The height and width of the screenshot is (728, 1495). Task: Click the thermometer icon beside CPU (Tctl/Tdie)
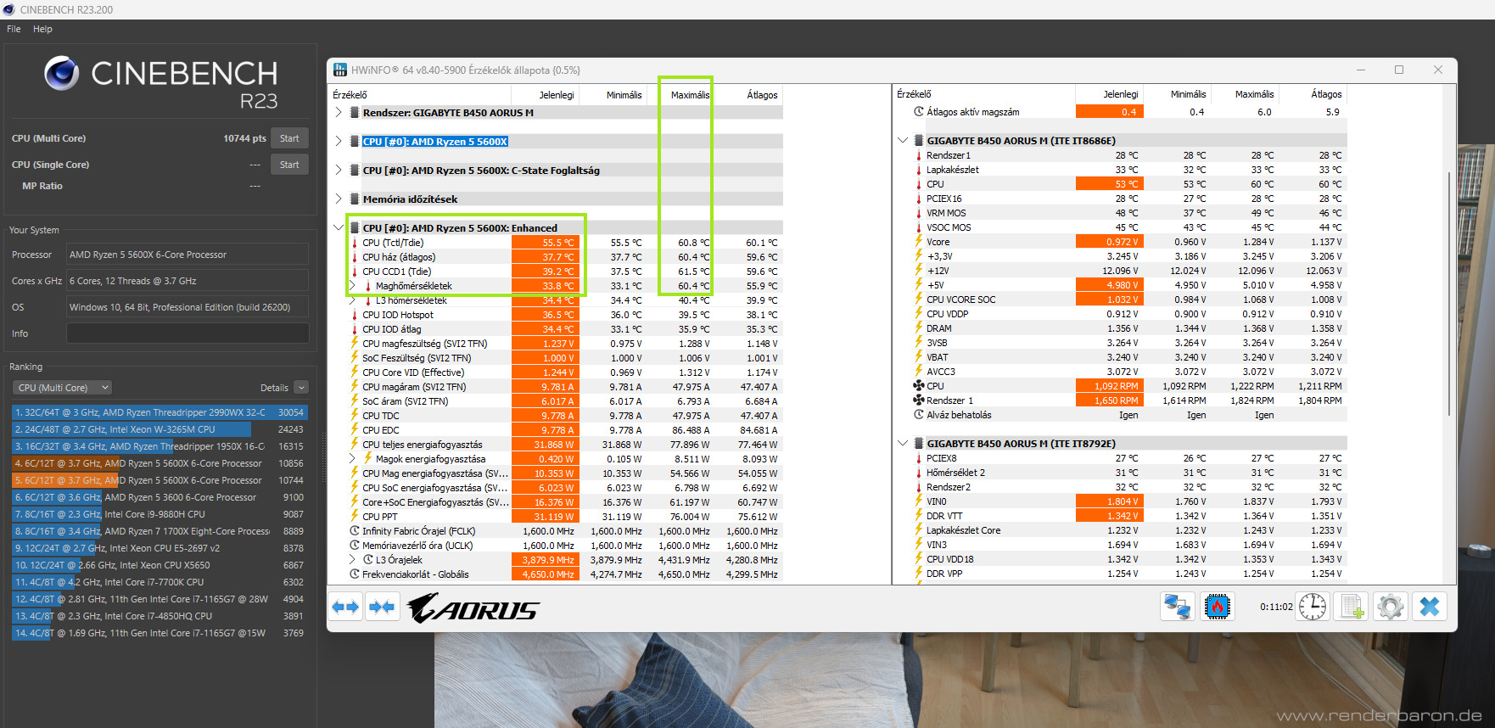click(355, 243)
